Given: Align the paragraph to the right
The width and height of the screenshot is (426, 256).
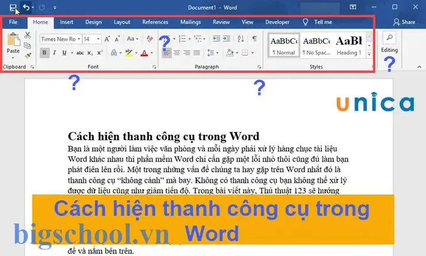Looking at the screenshot, I should 186,53.
